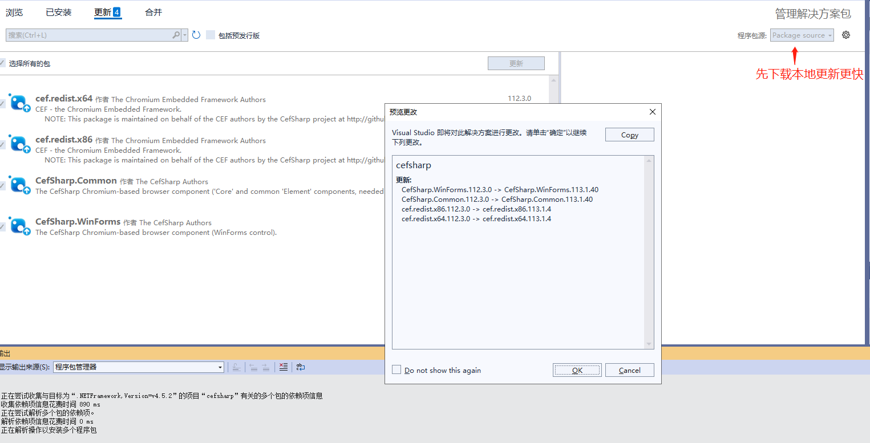Switch to 浏览 tab
This screenshot has width=870, height=443.
tap(14, 12)
